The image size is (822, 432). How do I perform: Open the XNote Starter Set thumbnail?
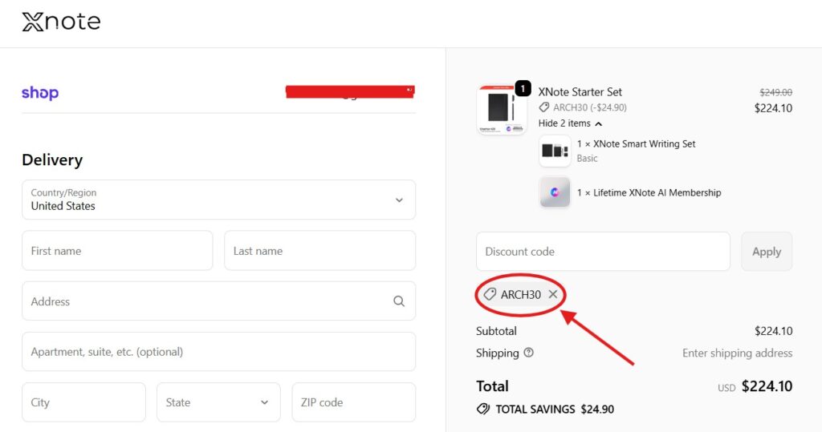coord(502,110)
